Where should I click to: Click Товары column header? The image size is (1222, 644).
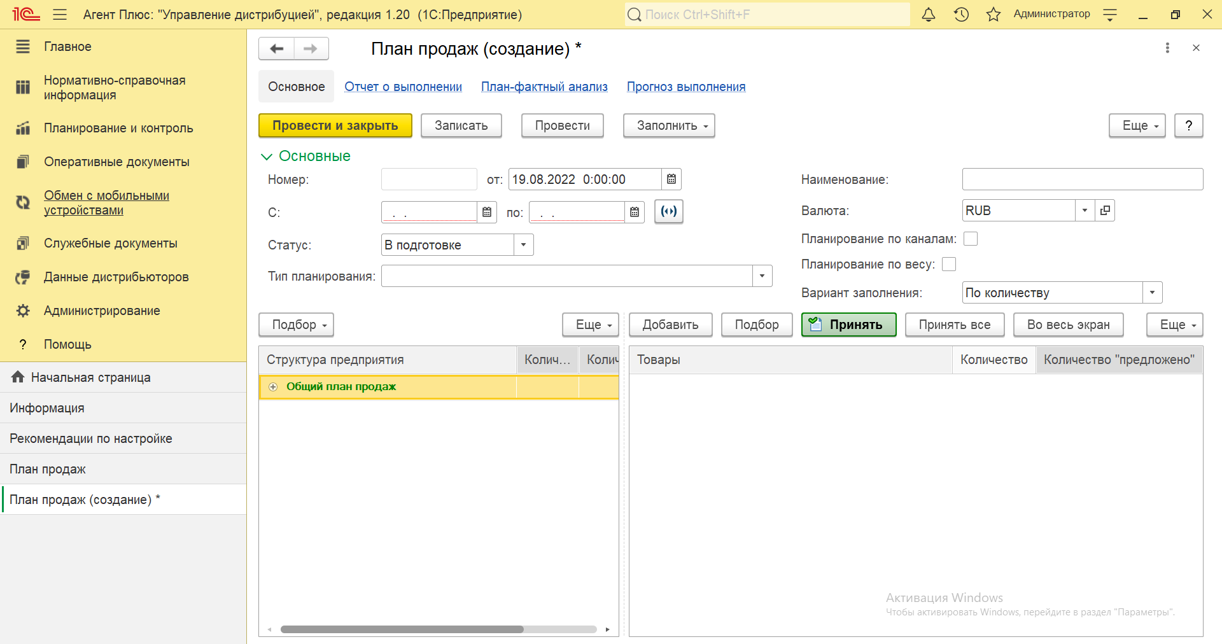pyautogui.click(x=791, y=360)
